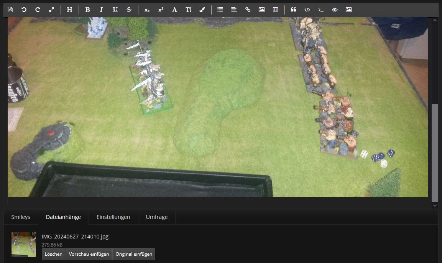
Task: Insert a hyperlink via link icon
Action: point(248,10)
